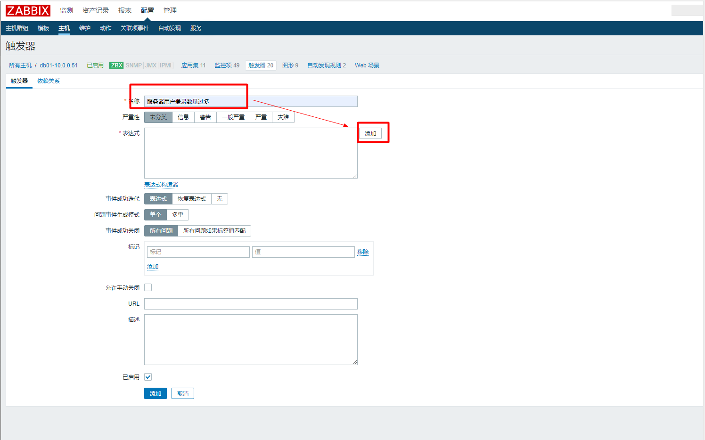Set OK event generation to 无

tap(220, 199)
